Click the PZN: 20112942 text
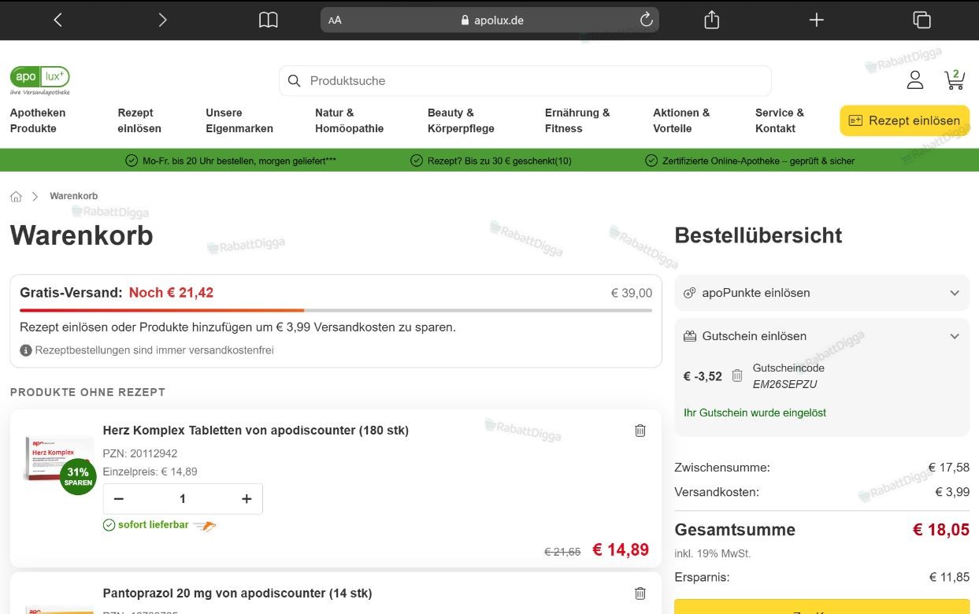This screenshot has height=614, width=979. [140, 453]
